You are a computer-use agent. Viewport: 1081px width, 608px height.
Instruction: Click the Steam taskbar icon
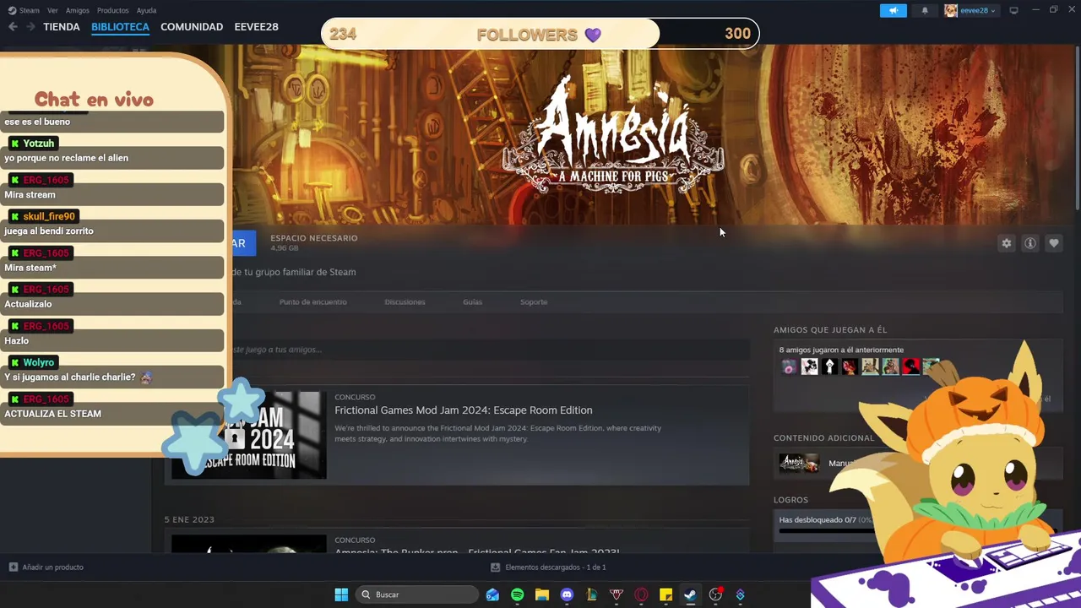(690, 594)
